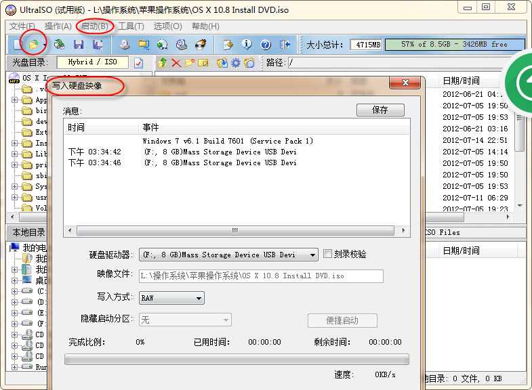Click the gear Properties icon
The width and height of the screenshot is (532, 390).
235,63
